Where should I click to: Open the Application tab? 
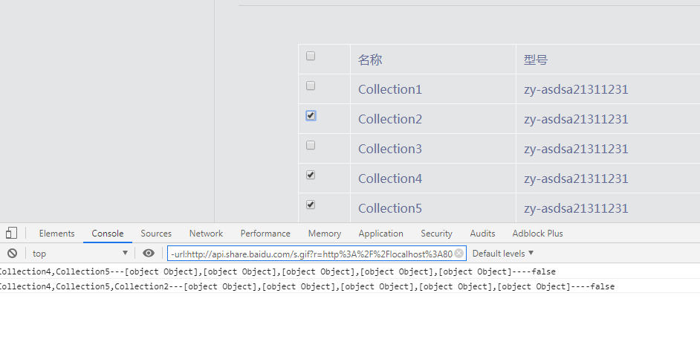point(380,234)
